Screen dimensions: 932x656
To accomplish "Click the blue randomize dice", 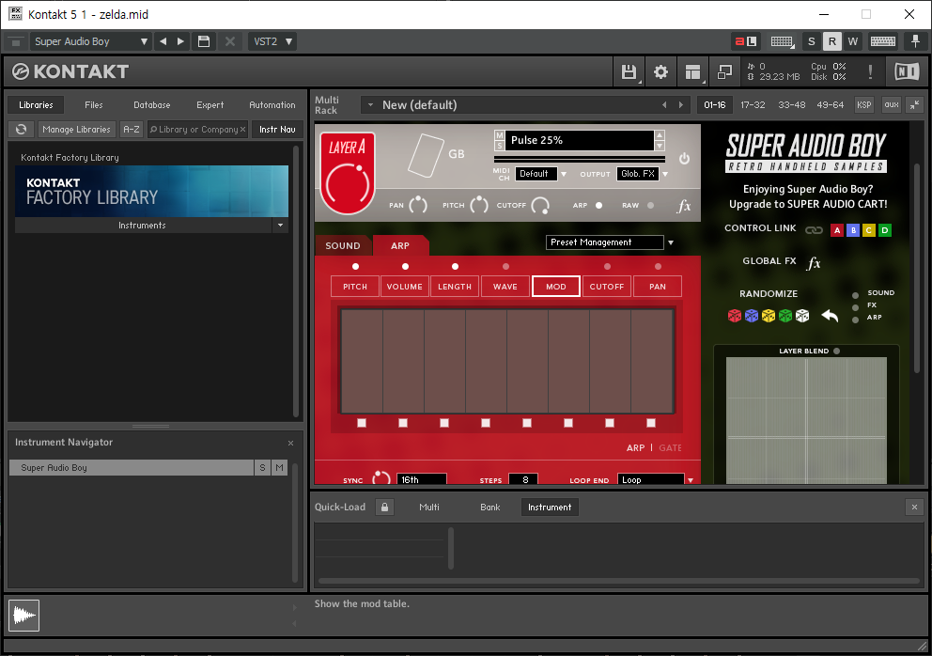I will 752,315.
